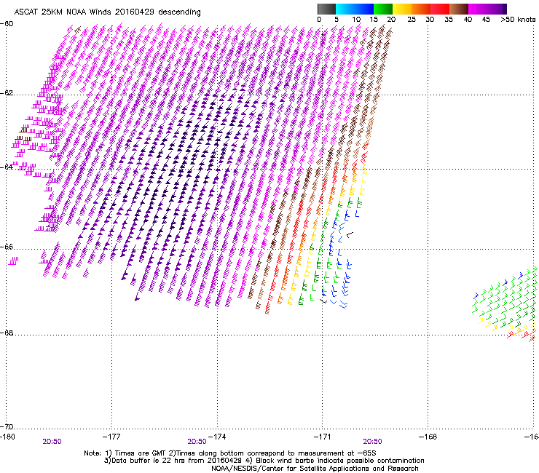This screenshot has height=473, width=539.
Task: Click the isolated green wind barb cluster at lower right
Action: coord(505,304)
